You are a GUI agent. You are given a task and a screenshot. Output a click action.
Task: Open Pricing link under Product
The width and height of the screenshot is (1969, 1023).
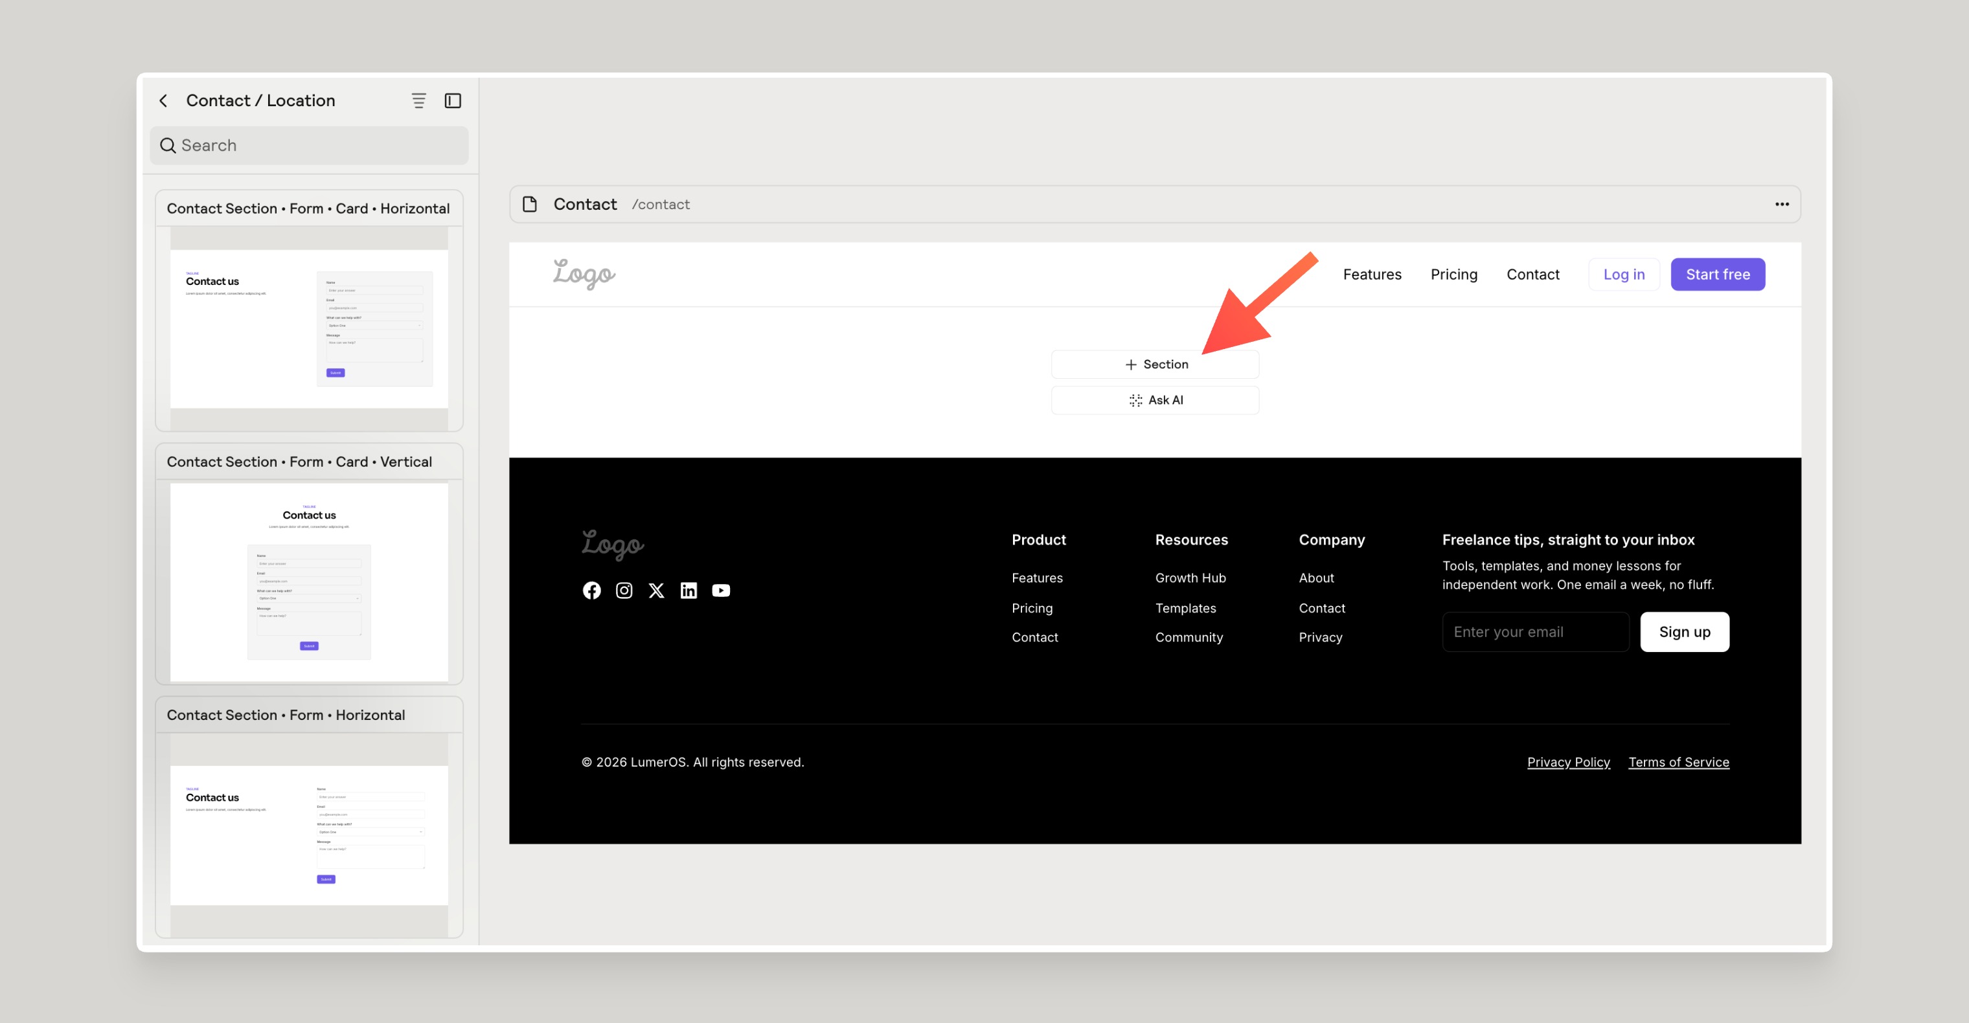tap(1032, 608)
